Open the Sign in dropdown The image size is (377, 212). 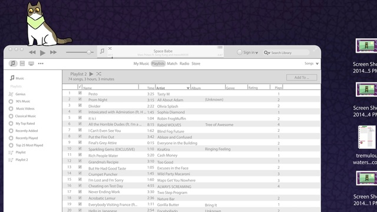click(x=247, y=52)
